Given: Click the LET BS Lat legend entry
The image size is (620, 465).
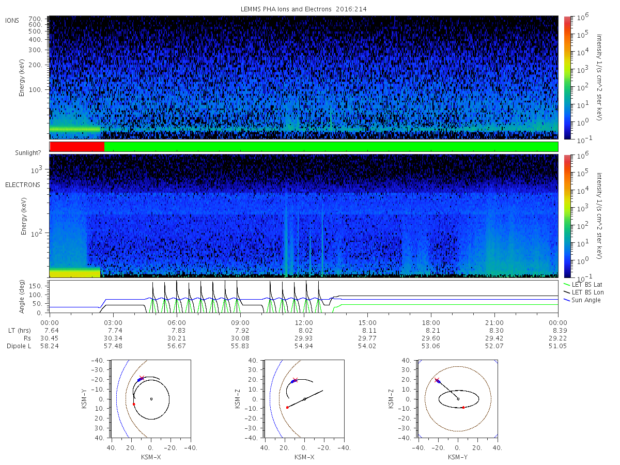Looking at the screenshot, I should (583, 285).
